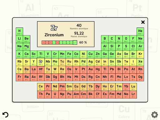The image size is (160, 120).
Task: Choose the Platinum (Pt) cell
Action: pos(83,70)
